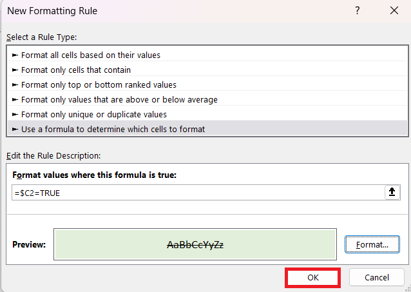Click arrow bullet beside unique or duplicate values

tap(15, 114)
